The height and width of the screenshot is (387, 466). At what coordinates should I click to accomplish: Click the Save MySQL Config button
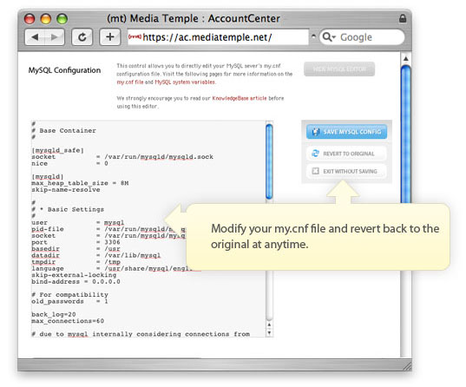(x=346, y=132)
